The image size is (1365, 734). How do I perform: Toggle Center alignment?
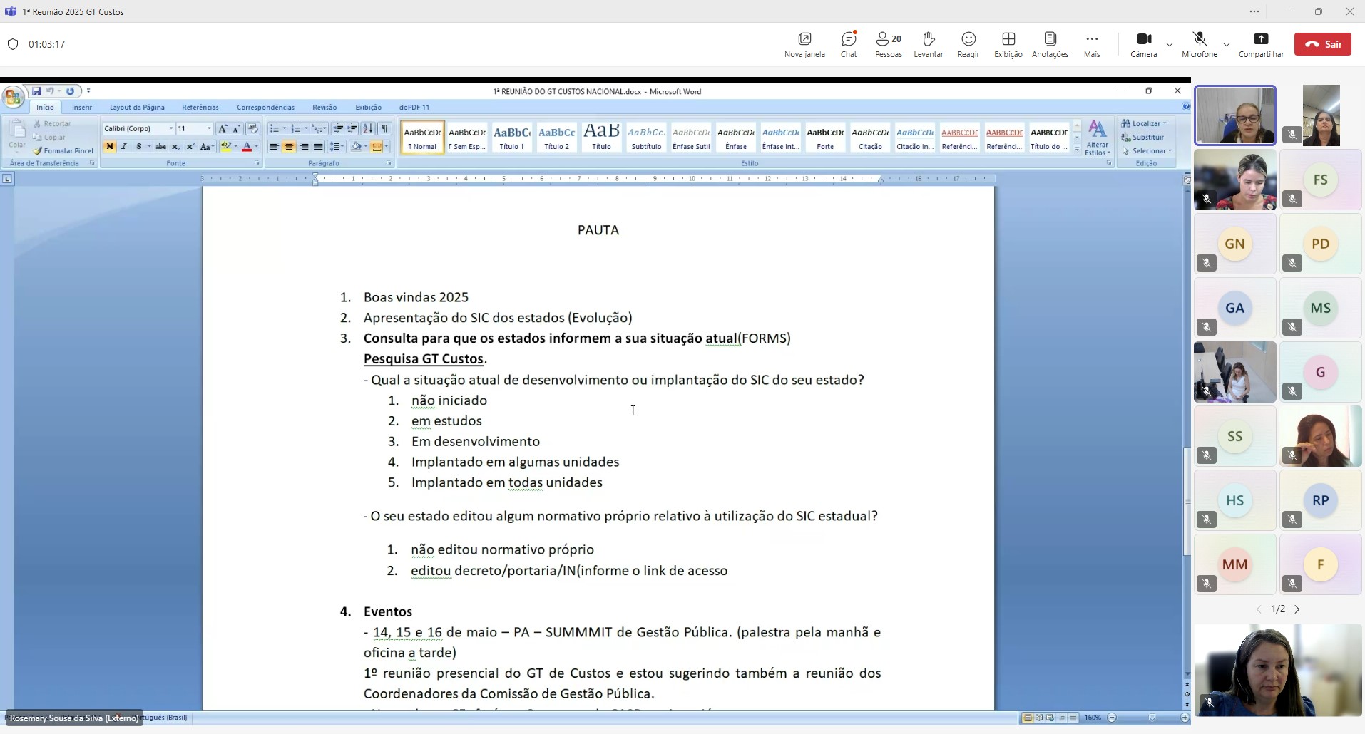pos(289,147)
